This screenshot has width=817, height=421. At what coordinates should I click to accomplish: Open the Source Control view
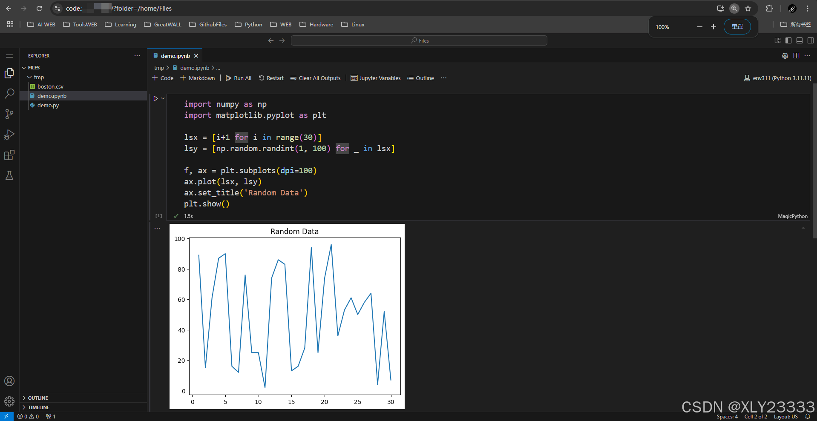click(9, 114)
